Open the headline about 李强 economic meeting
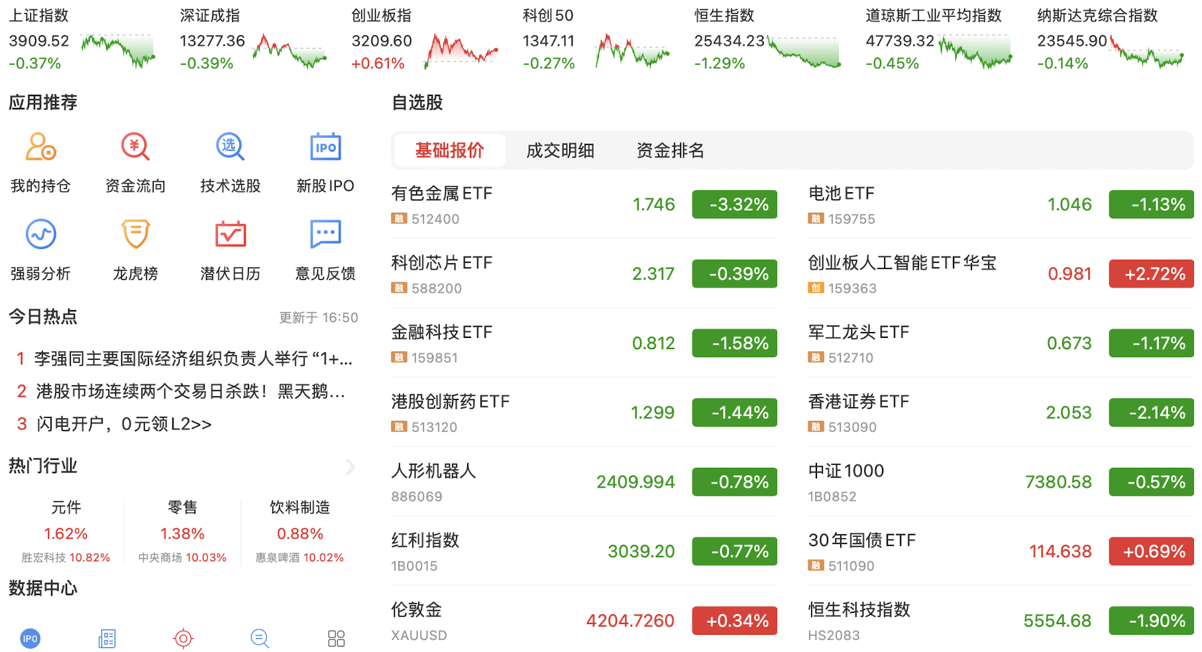 tap(192, 359)
